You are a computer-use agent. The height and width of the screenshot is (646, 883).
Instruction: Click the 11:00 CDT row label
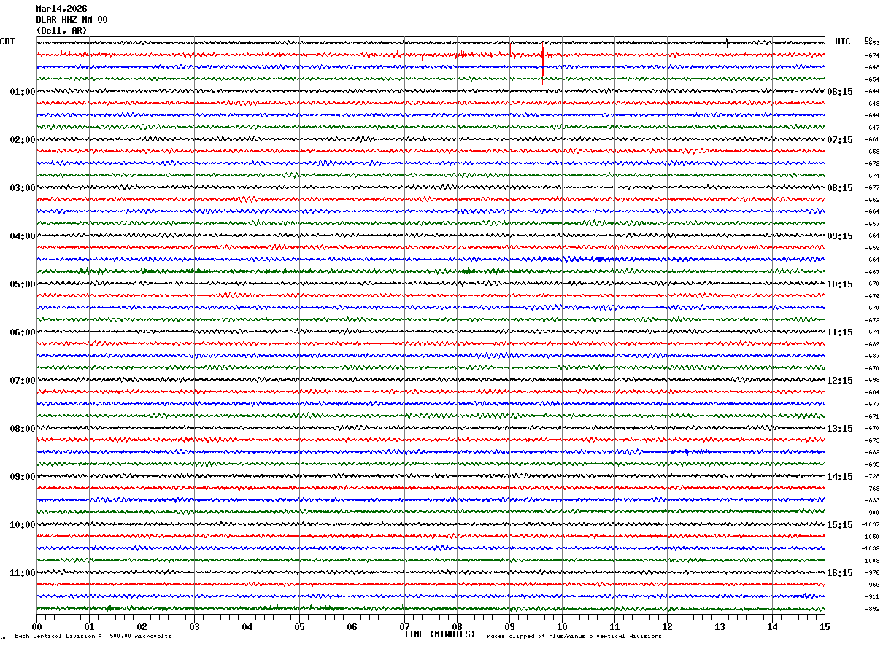click(x=22, y=573)
